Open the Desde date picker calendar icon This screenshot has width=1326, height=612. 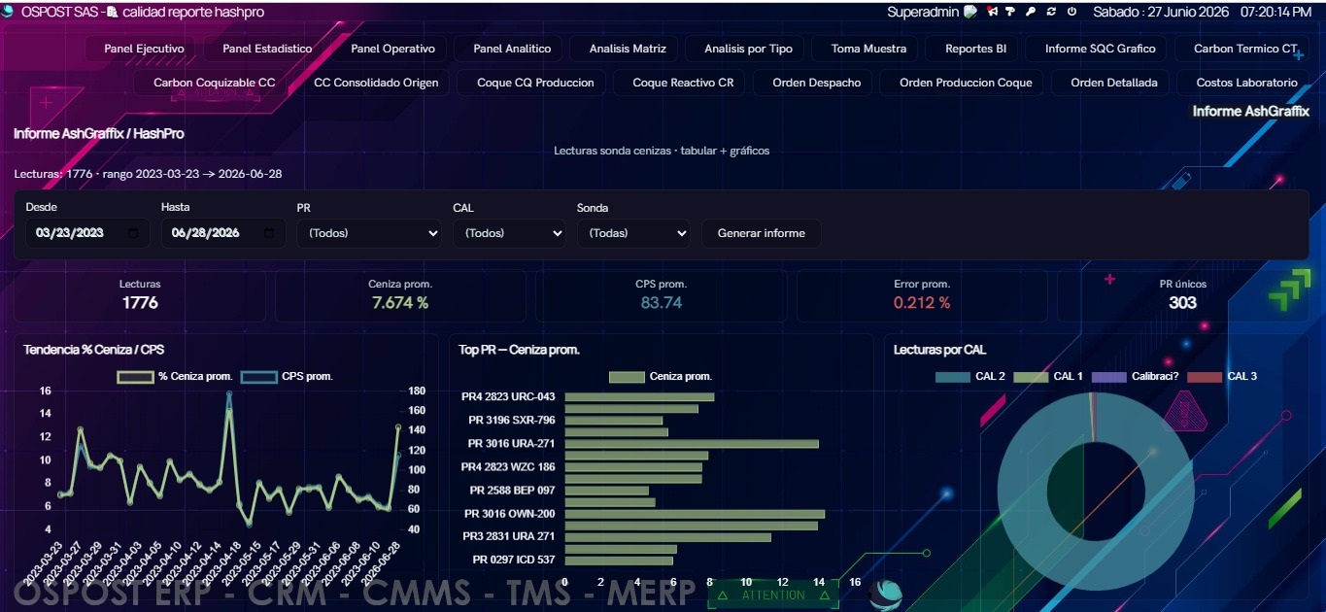click(133, 233)
